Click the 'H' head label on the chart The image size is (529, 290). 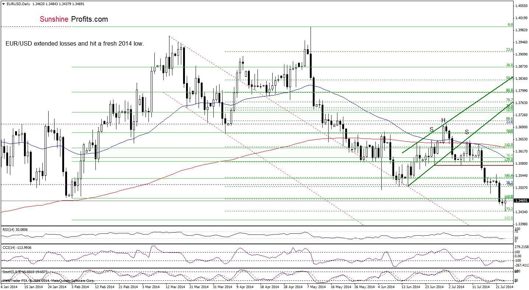point(444,120)
